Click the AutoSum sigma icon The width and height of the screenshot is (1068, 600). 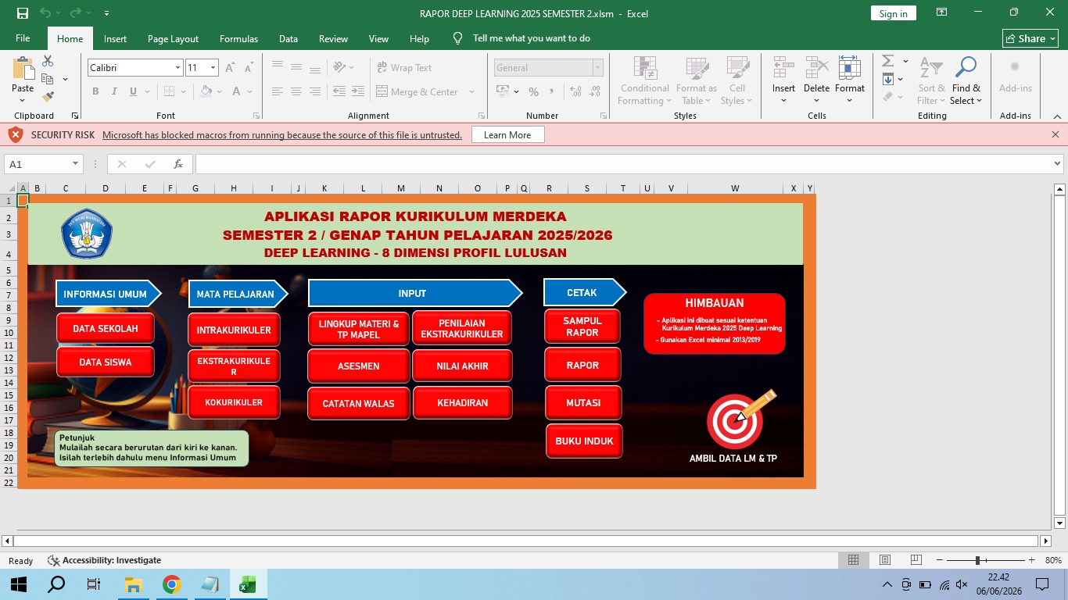pyautogui.click(x=888, y=61)
